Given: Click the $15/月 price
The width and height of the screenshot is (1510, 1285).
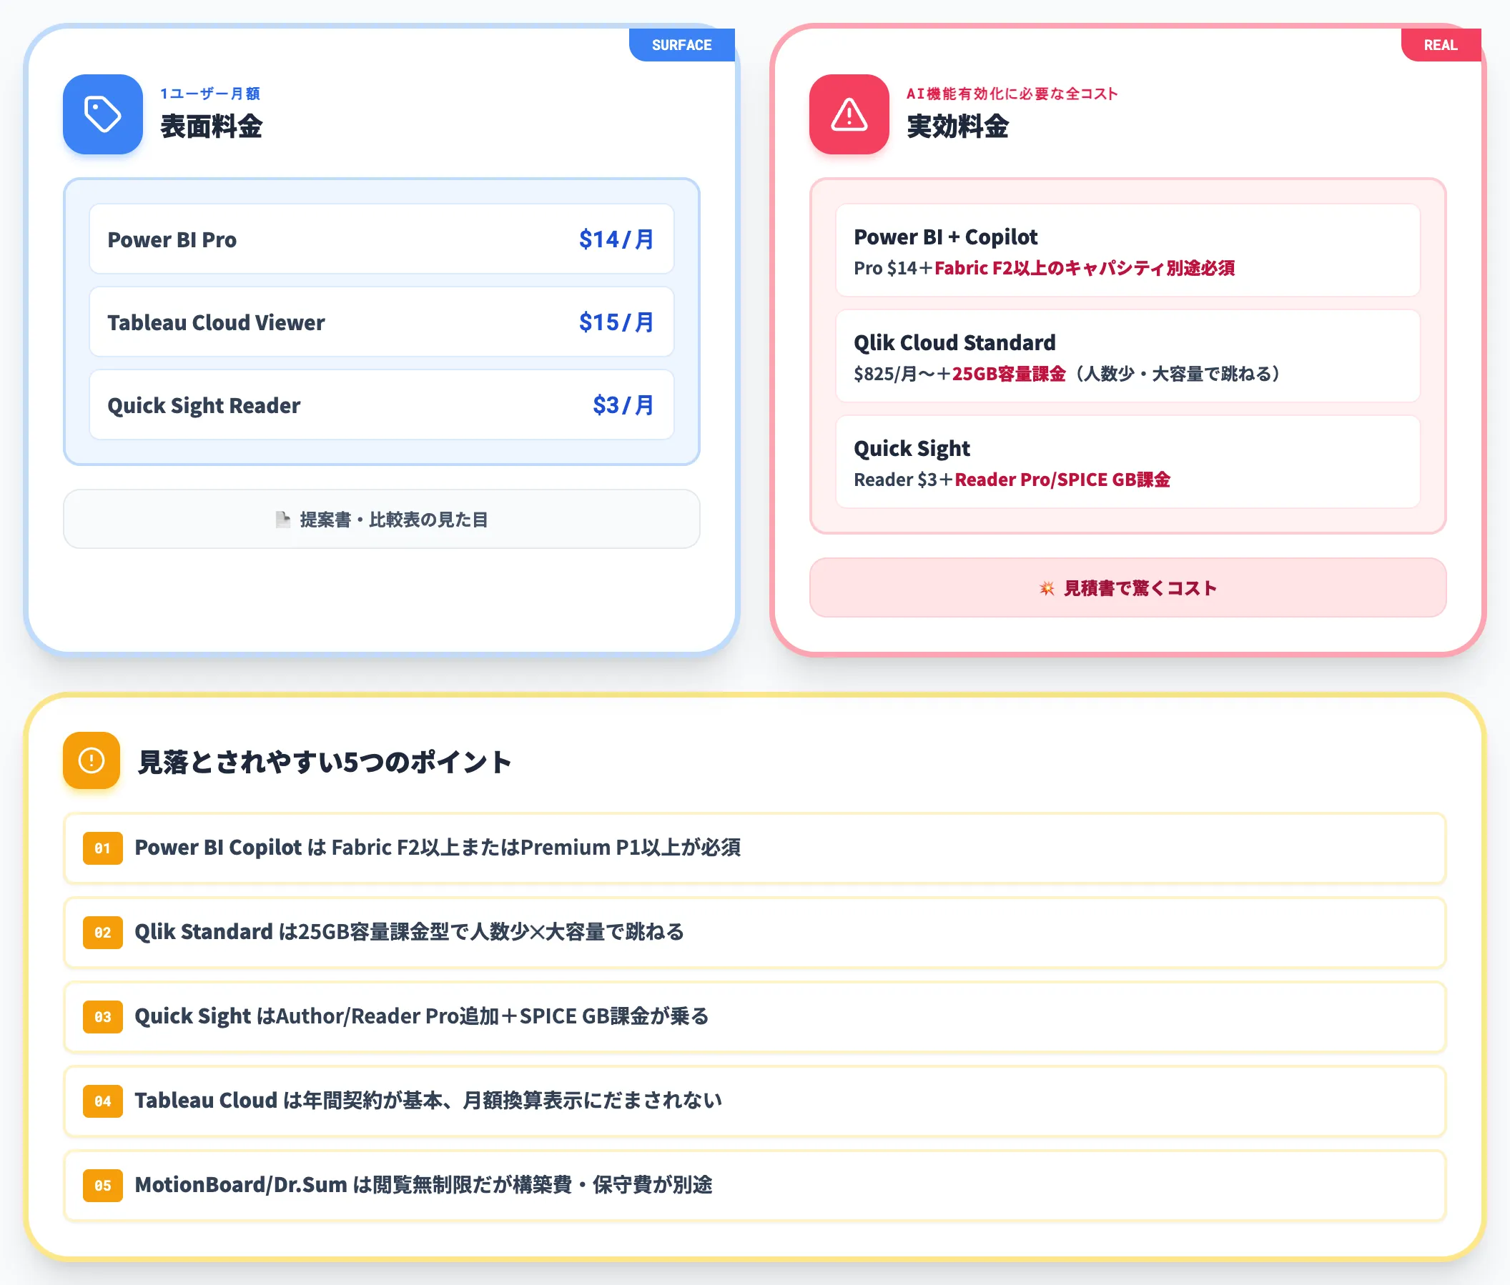Looking at the screenshot, I should point(616,322).
